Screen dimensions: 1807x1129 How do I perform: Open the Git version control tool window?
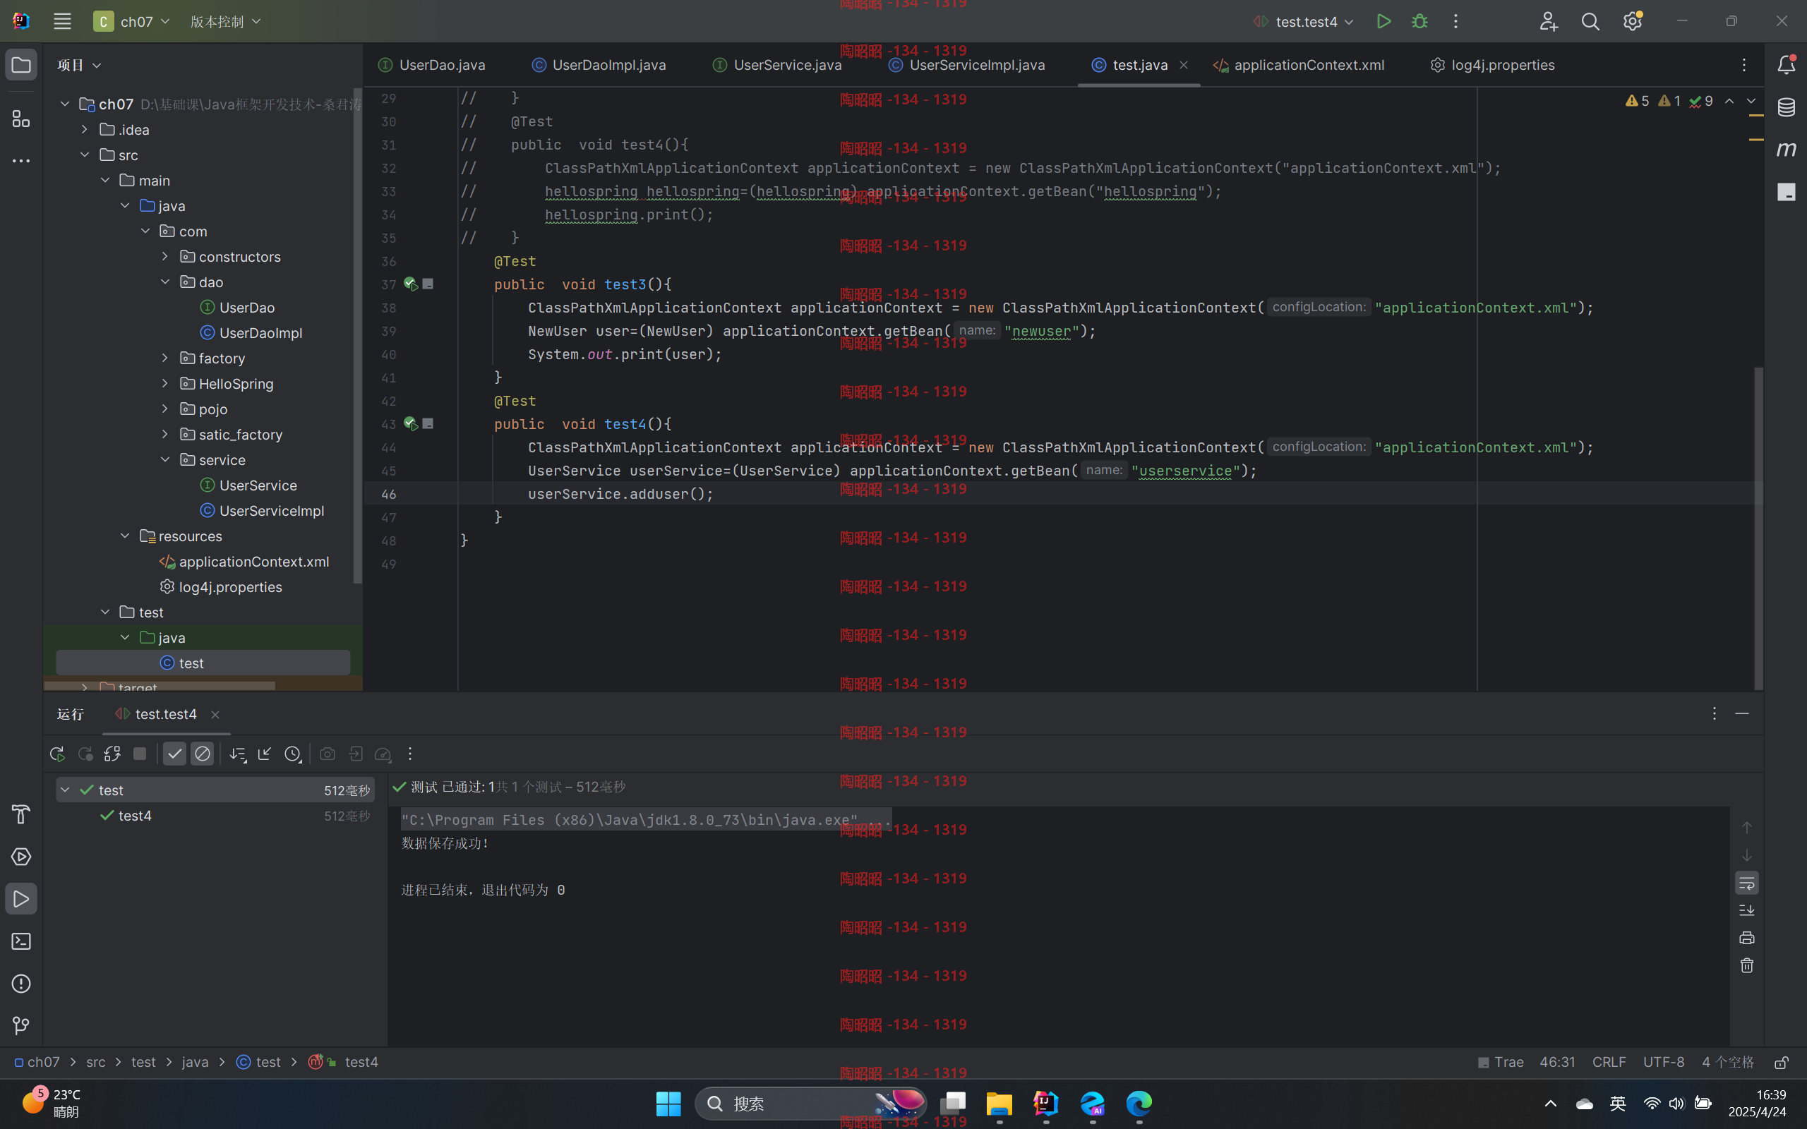point(21,1026)
